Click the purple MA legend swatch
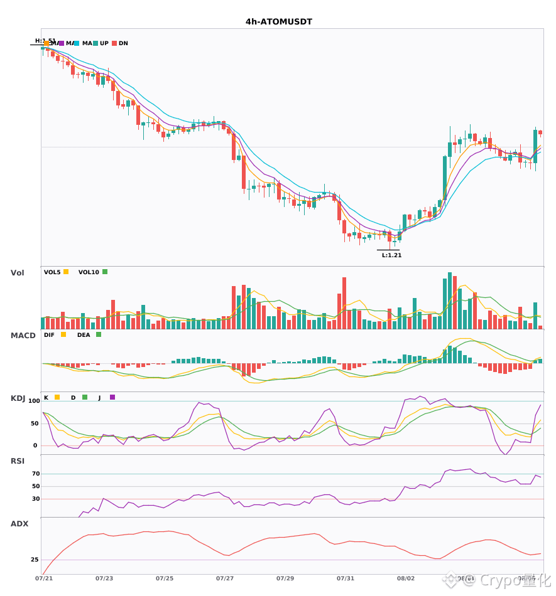 62,43
